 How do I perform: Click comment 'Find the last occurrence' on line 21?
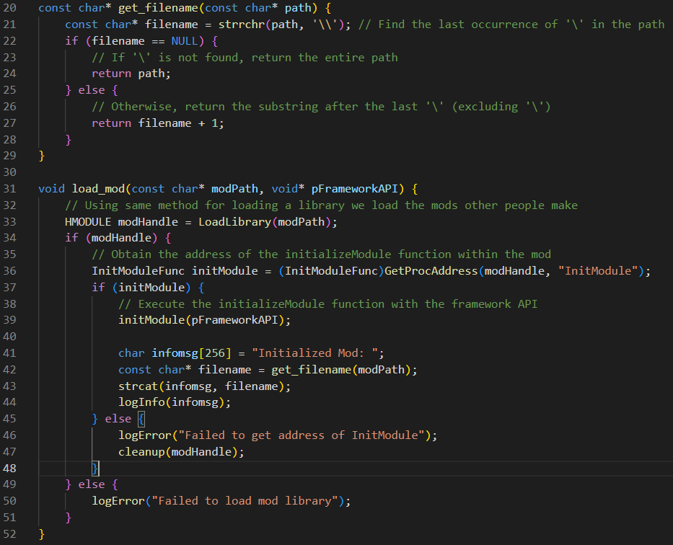(511, 25)
